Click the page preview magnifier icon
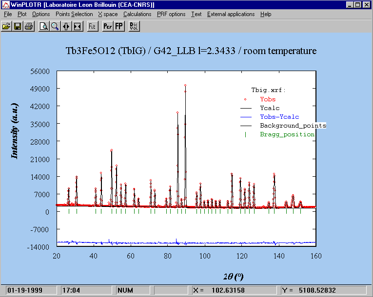The image size is (373, 297). 44,26
